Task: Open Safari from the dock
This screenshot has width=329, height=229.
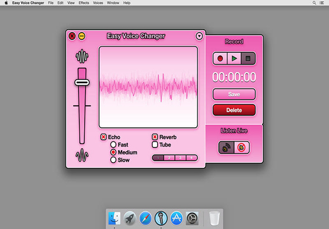Action: pyautogui.click(x=146, y=218)
